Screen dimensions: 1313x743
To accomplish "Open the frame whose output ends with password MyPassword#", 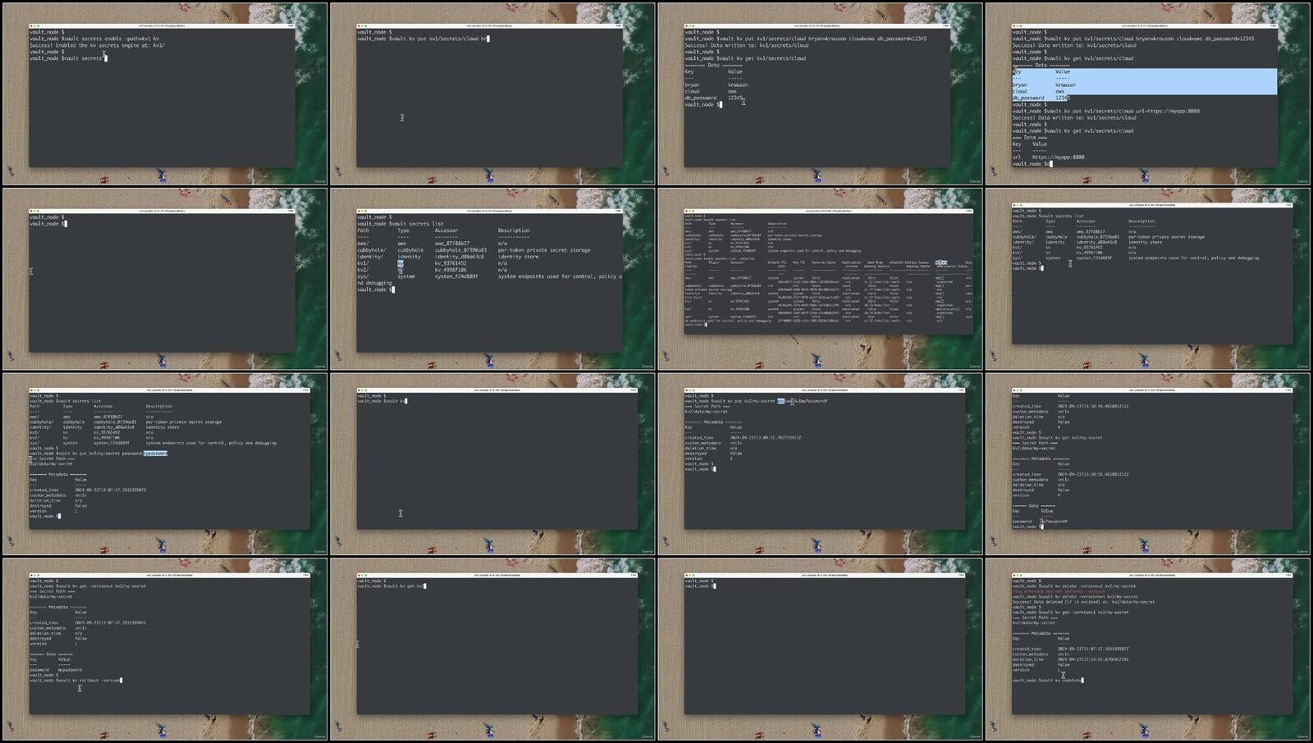I will (x=1148, y=464).
